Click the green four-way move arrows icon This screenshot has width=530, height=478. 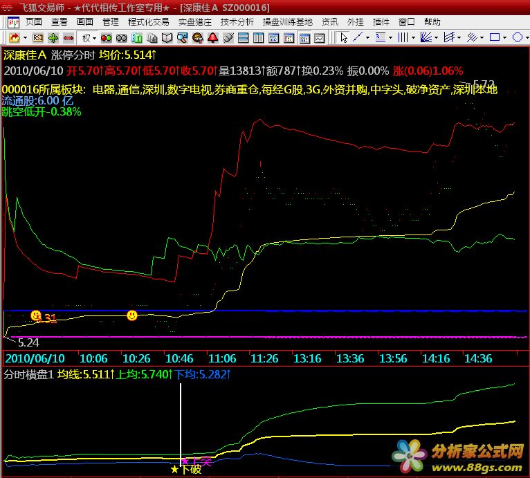[53, 37]
